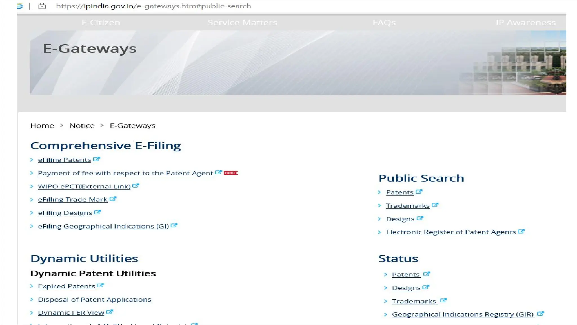Click external-link icon next to Dynamic FER View

coord(110,312)
